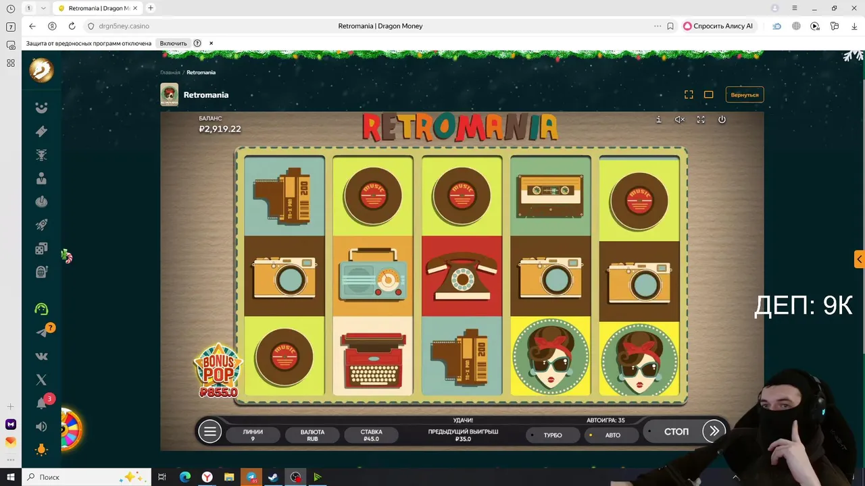
Task: Click the Главная breadcrumb link
Action: (170, 72)
